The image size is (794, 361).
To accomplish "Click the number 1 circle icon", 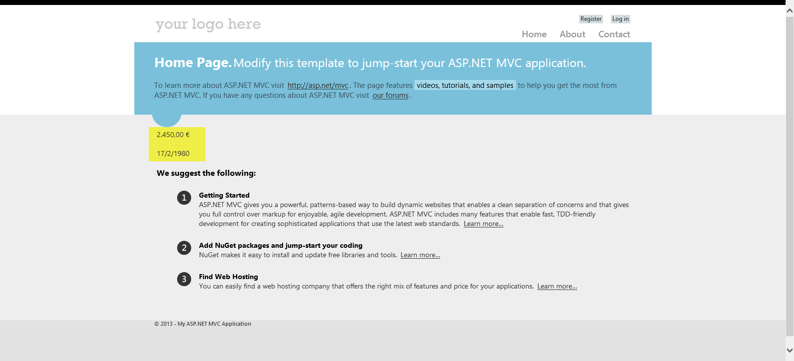I will [x=184, y=198].
